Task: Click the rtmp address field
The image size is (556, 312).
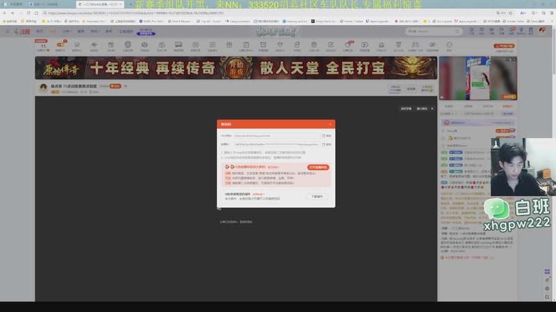Action: [x=277, y=136]
